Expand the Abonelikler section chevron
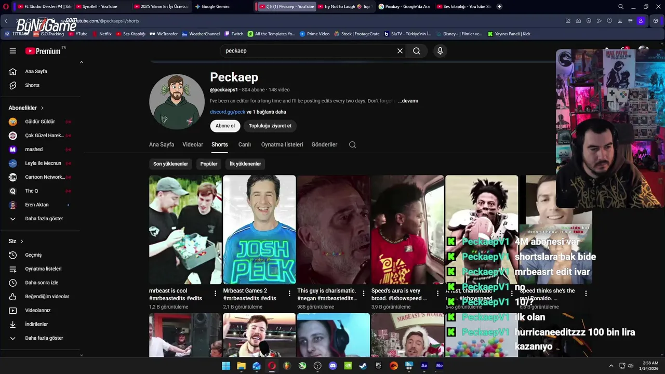This screenshot has width=665, height=374. click(42, 108)
